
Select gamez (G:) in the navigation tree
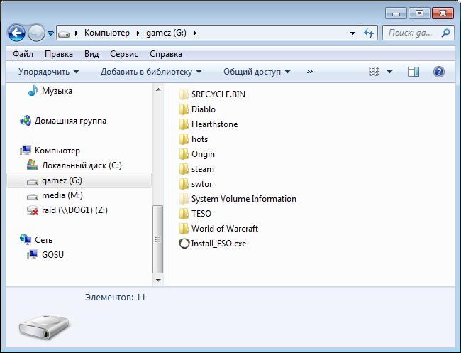click(x=79, y=180)
